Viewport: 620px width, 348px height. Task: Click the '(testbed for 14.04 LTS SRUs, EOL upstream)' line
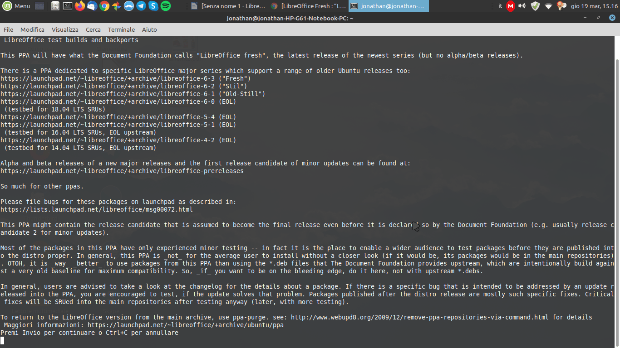[80, 148]
